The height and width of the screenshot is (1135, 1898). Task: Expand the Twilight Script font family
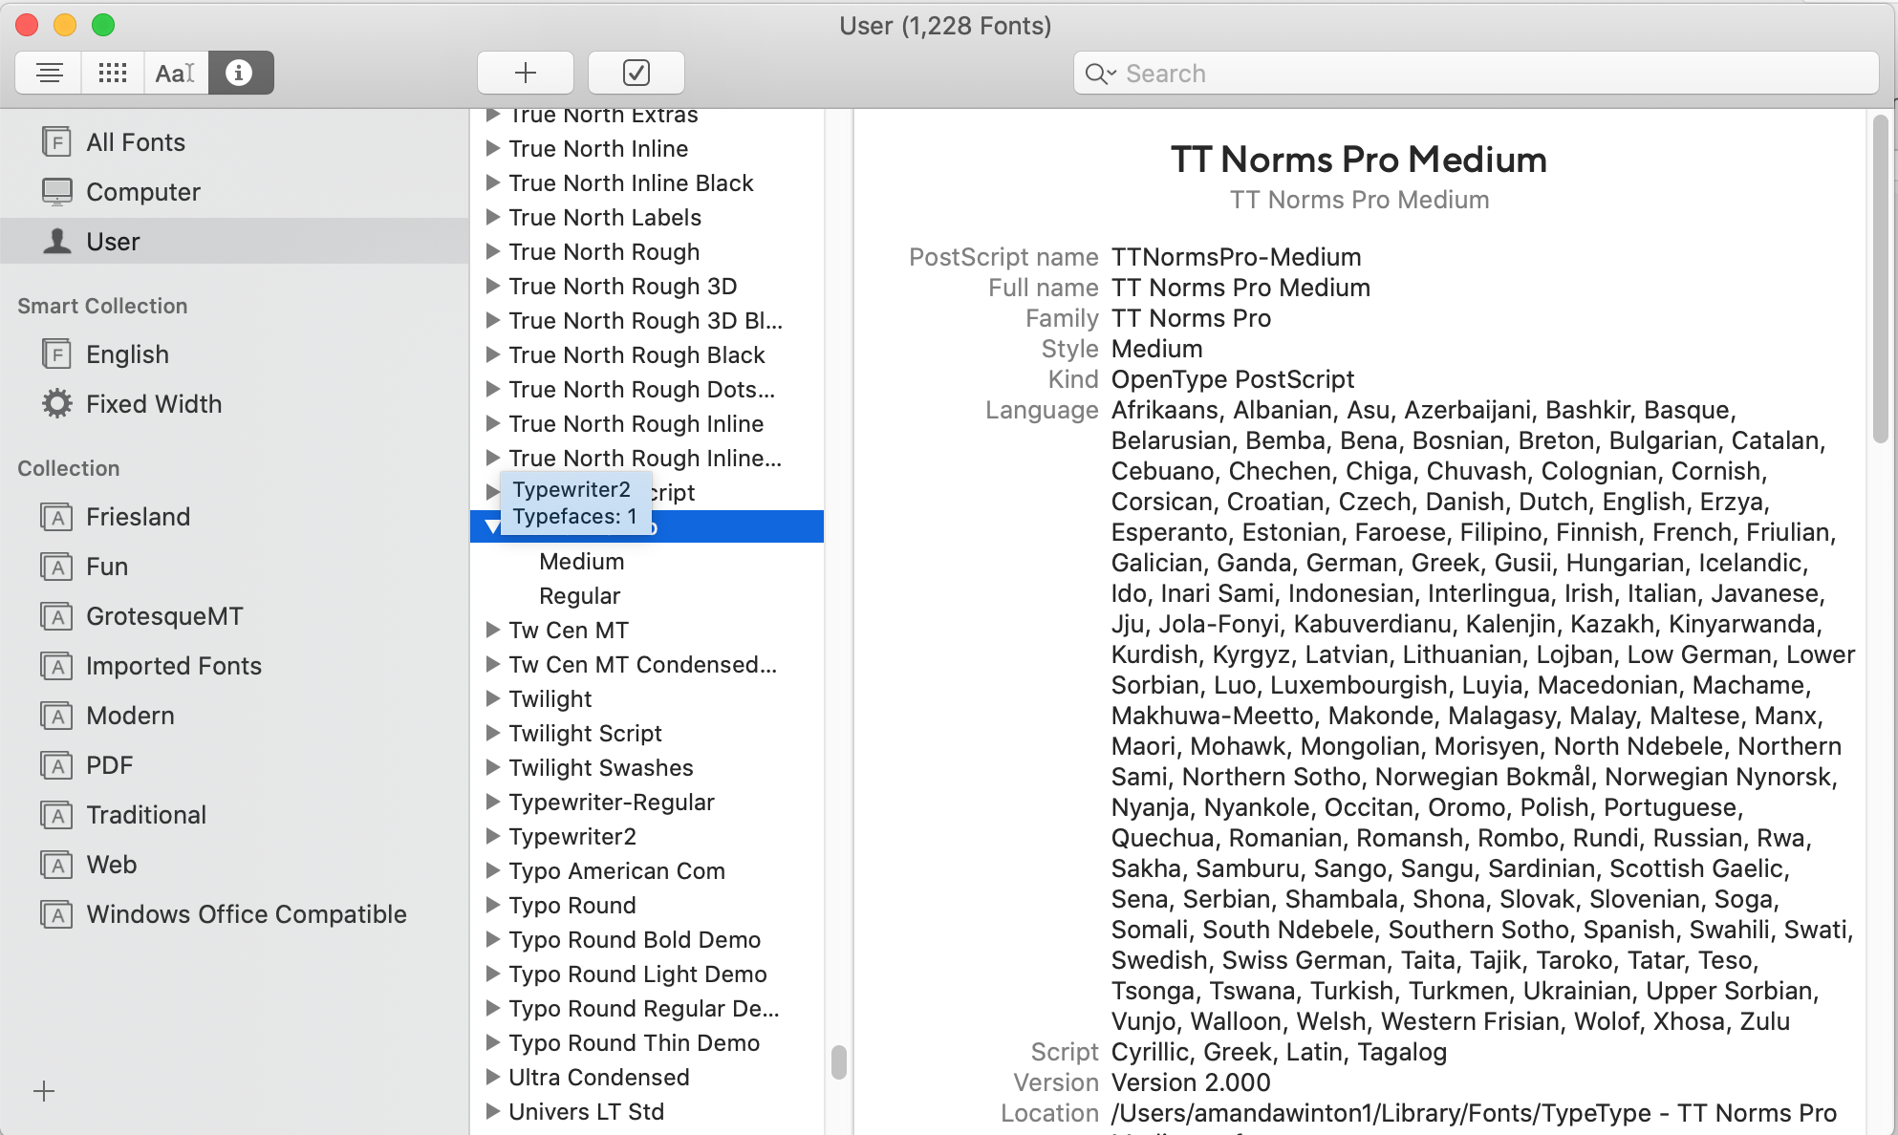493,733
